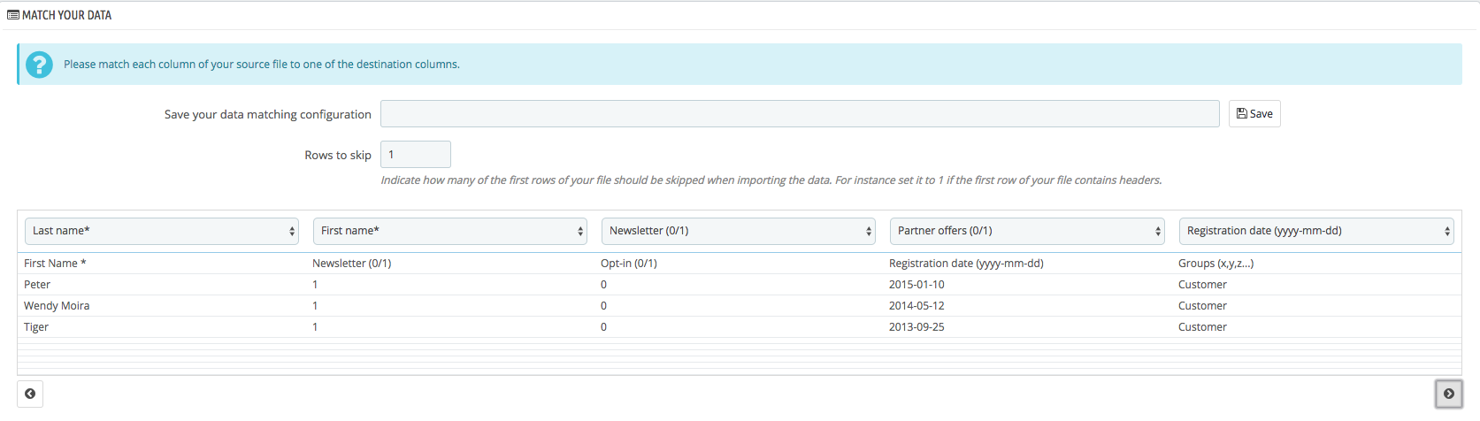Click the Rows to skip input field
The image size is (1480, 421).
(x=416, y=154)
